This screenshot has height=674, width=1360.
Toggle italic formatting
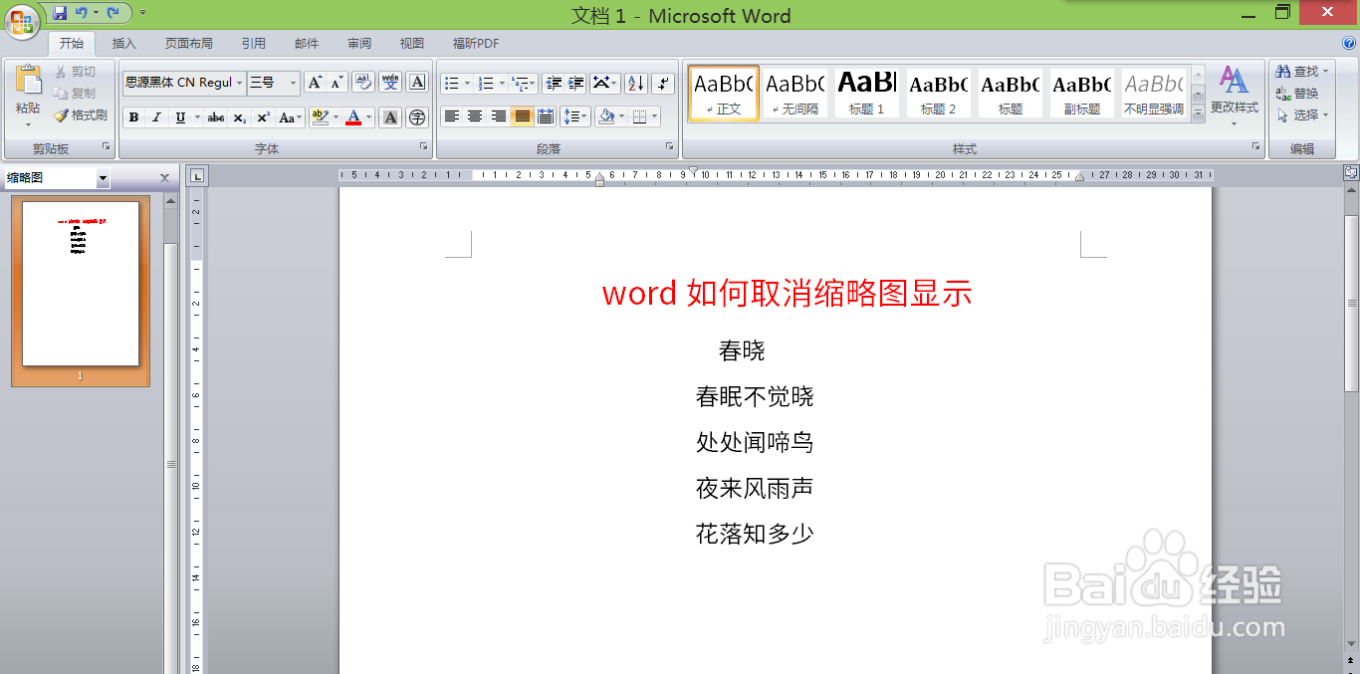click(x=156, y=117)
